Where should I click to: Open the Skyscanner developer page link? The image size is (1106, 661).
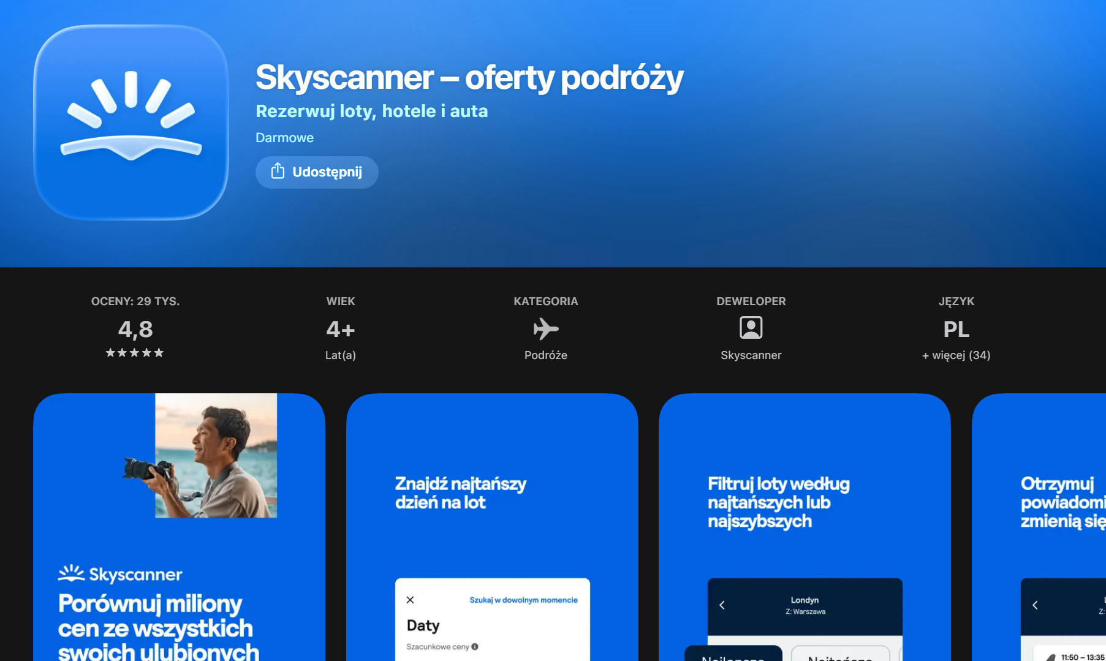[x=751, y=355]
